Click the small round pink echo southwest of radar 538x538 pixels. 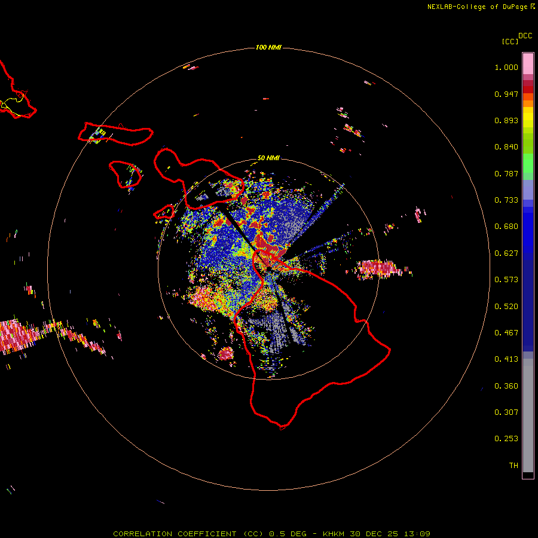[226, 353]
